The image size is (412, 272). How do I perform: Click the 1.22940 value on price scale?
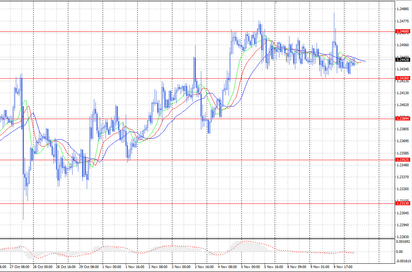pyautogui.click(x=403, y=225)
